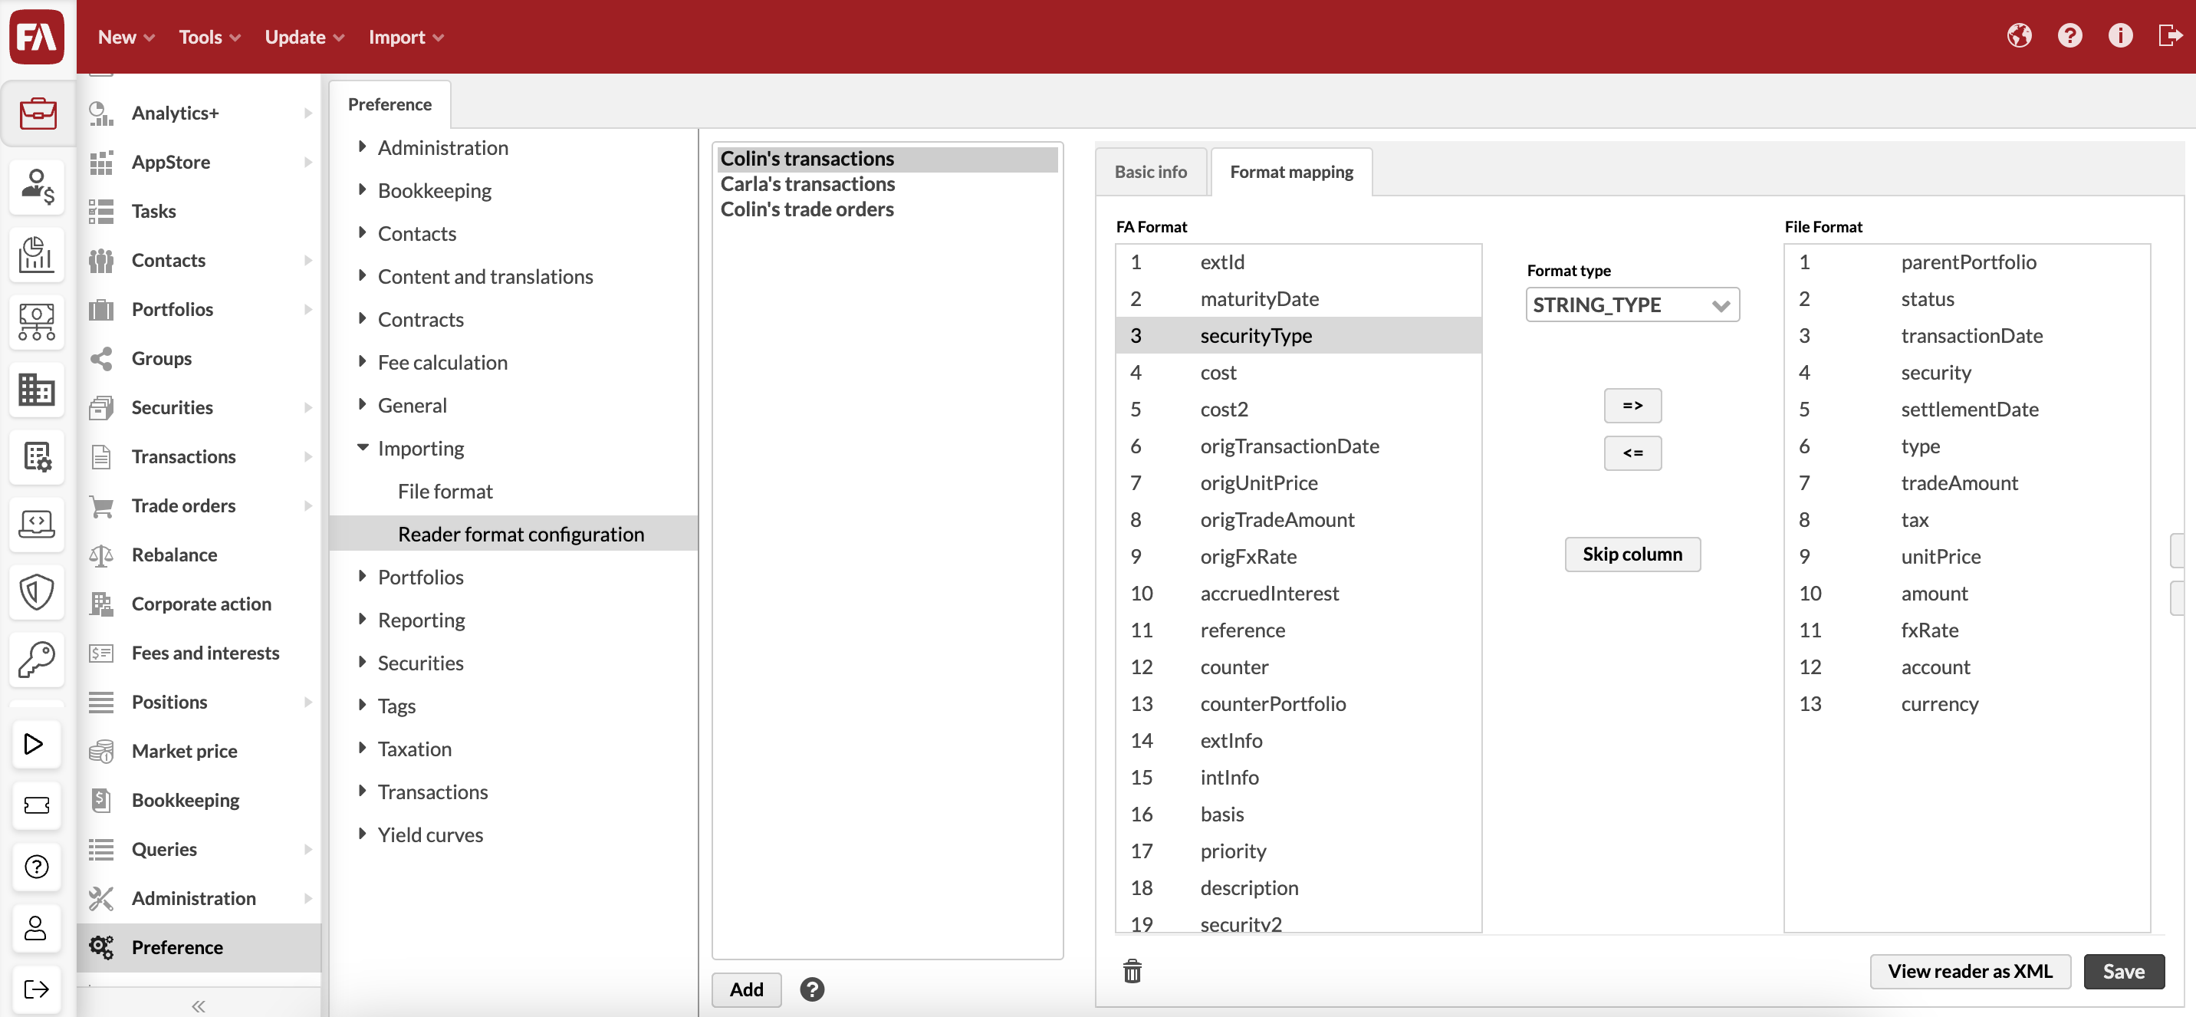The width and height of the screenshot is (2196, 1017).
Task: Select tradeAmount in File Format list
Action: click(1966, 482)
